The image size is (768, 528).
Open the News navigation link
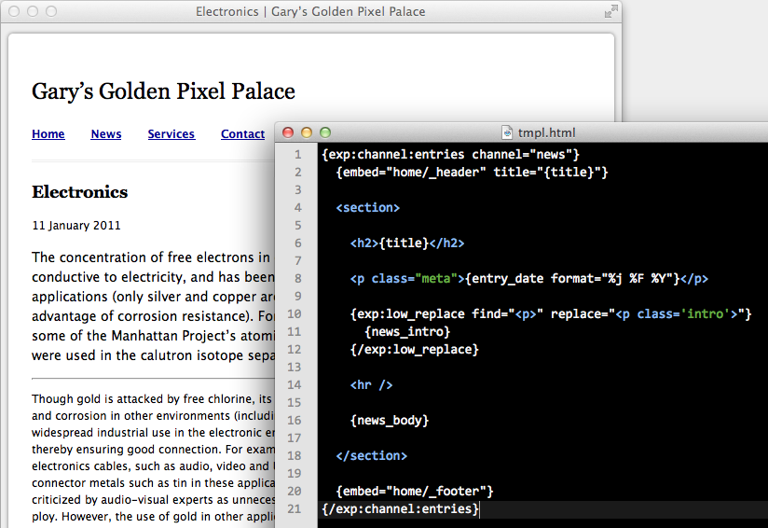coord(106,133)
